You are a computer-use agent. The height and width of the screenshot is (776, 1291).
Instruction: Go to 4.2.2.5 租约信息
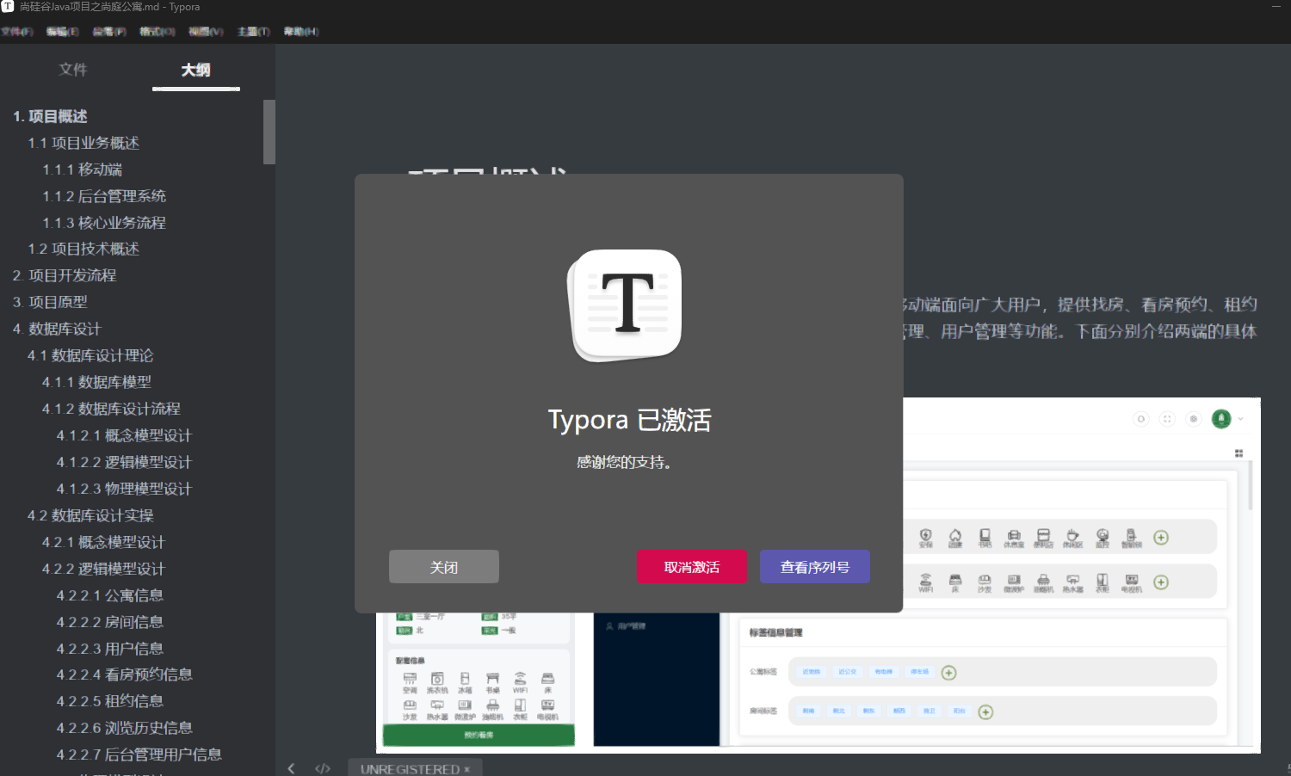pyautogui.click(x=110, y=701)
